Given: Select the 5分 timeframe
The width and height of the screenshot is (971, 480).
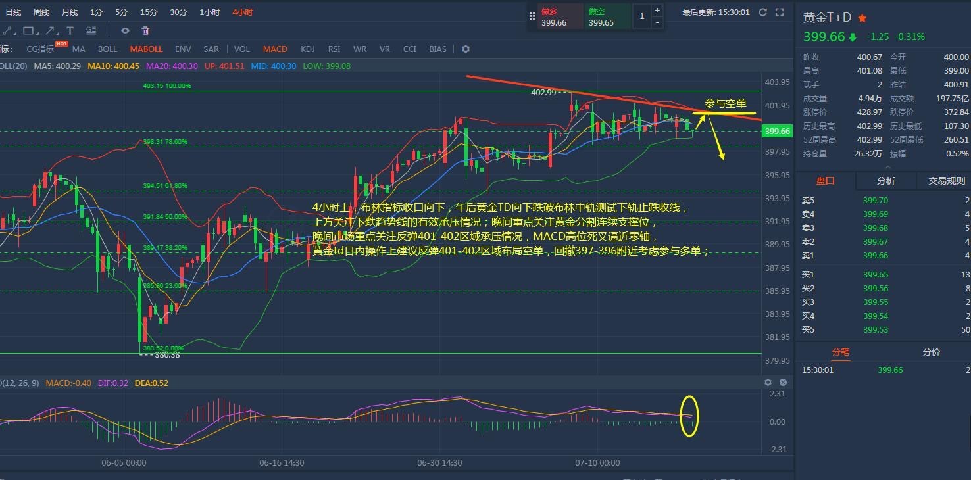Looking at the screenshot, I should coord(122,12).
